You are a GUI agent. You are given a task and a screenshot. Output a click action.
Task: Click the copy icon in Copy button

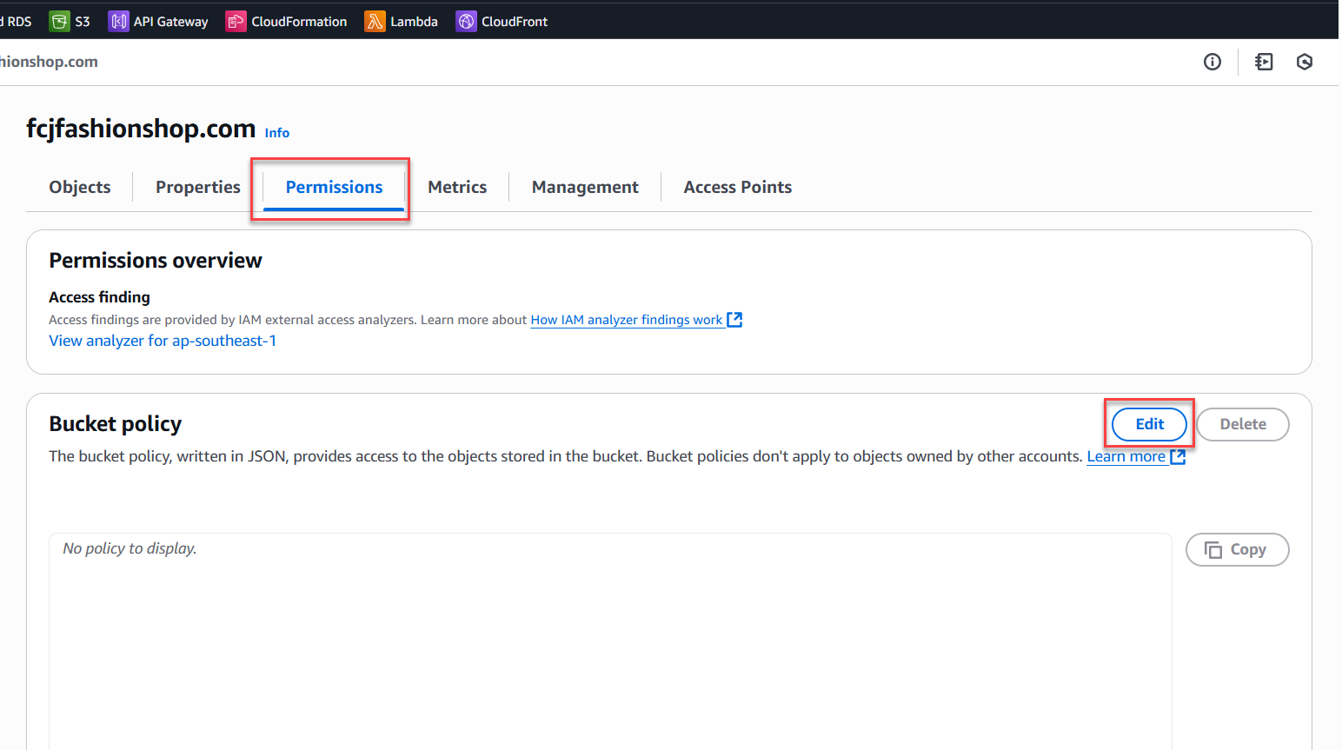click(x=1212, y=549)
